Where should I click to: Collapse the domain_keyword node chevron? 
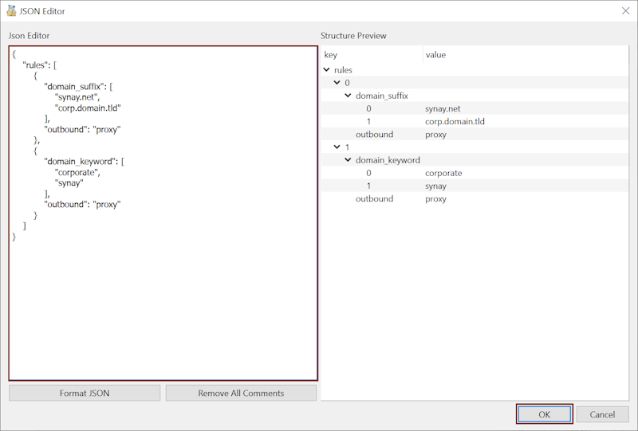pos(349,160)
